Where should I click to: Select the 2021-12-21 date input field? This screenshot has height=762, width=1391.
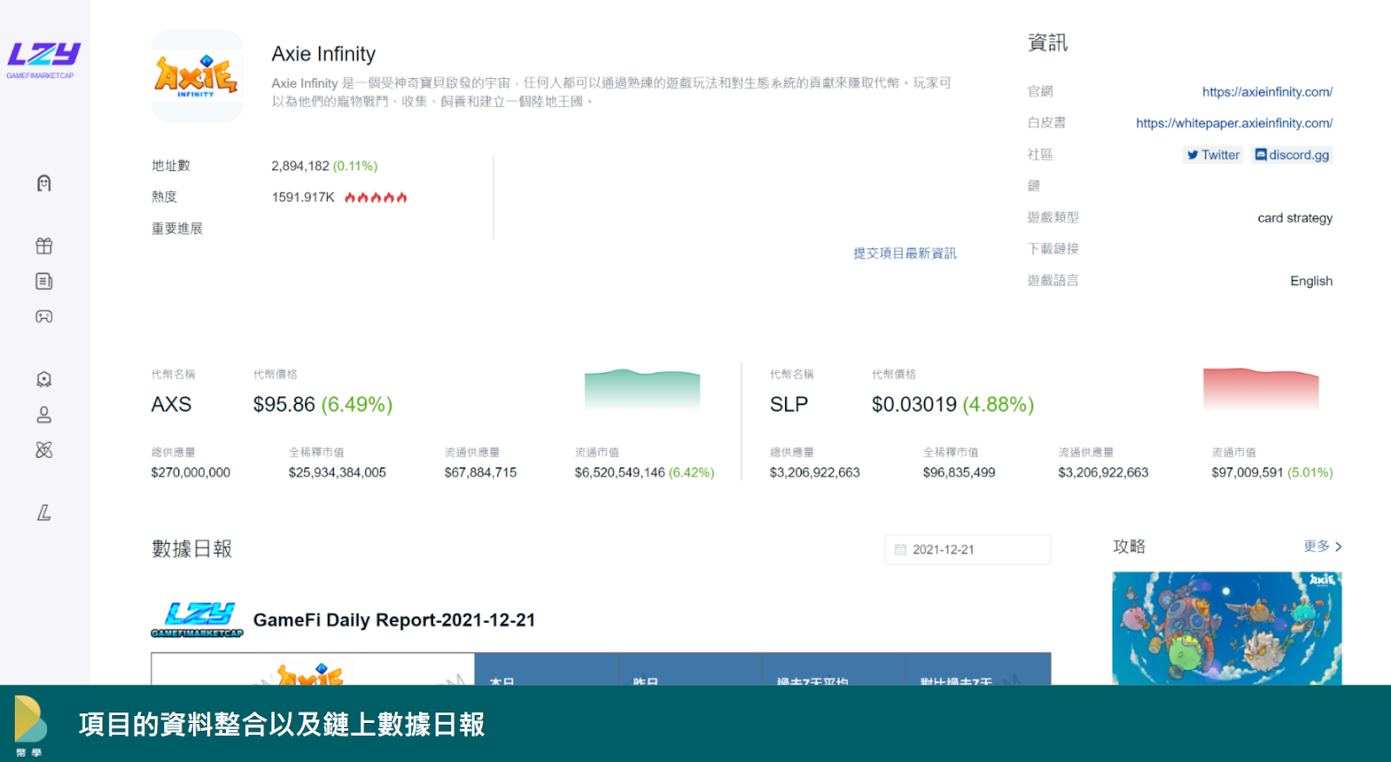coord(968,550)
